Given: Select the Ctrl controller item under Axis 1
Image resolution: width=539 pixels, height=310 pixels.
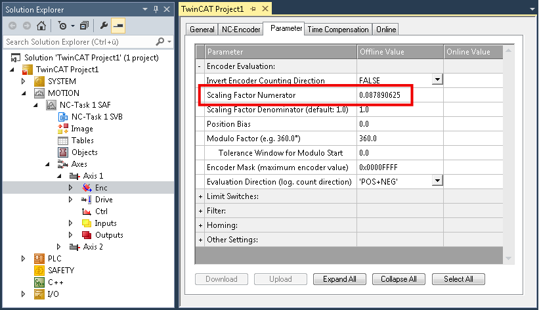Looking at the screenshot, I should tap(101, 211).
